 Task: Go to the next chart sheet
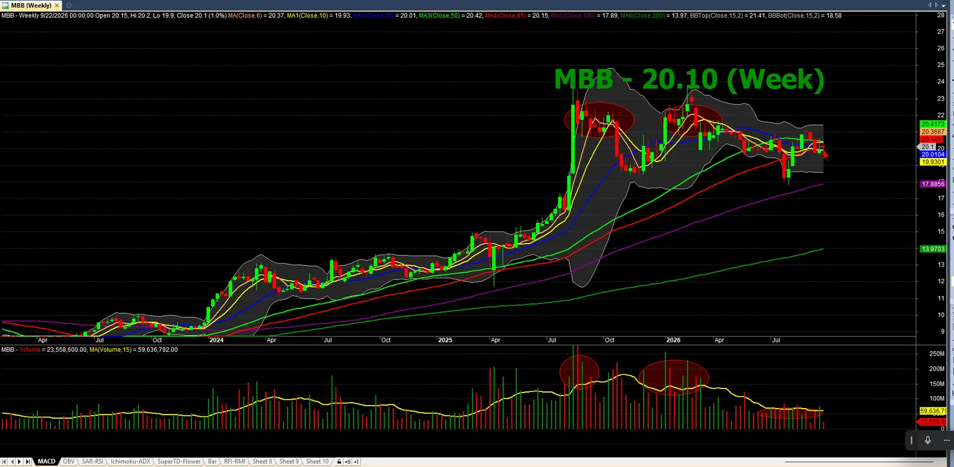tap(20, 462)
